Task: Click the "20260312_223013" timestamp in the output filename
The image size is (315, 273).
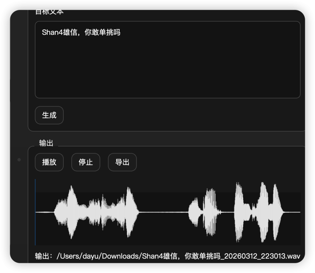Action: tap(258, 256)
